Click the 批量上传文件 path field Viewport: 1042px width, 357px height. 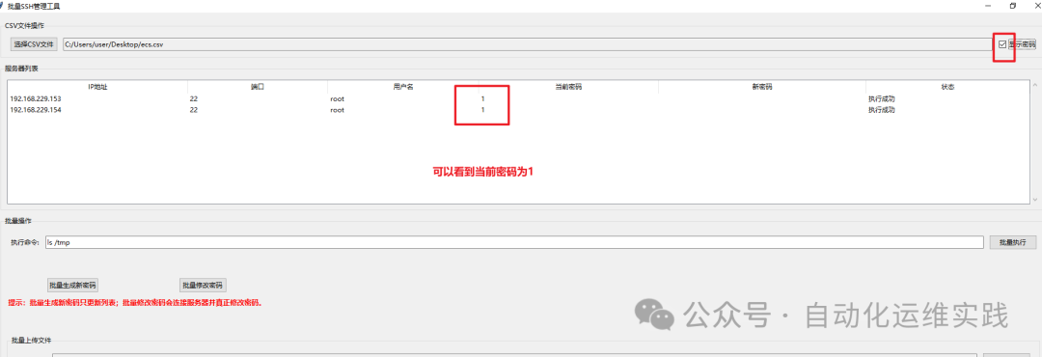click(514, 355)
